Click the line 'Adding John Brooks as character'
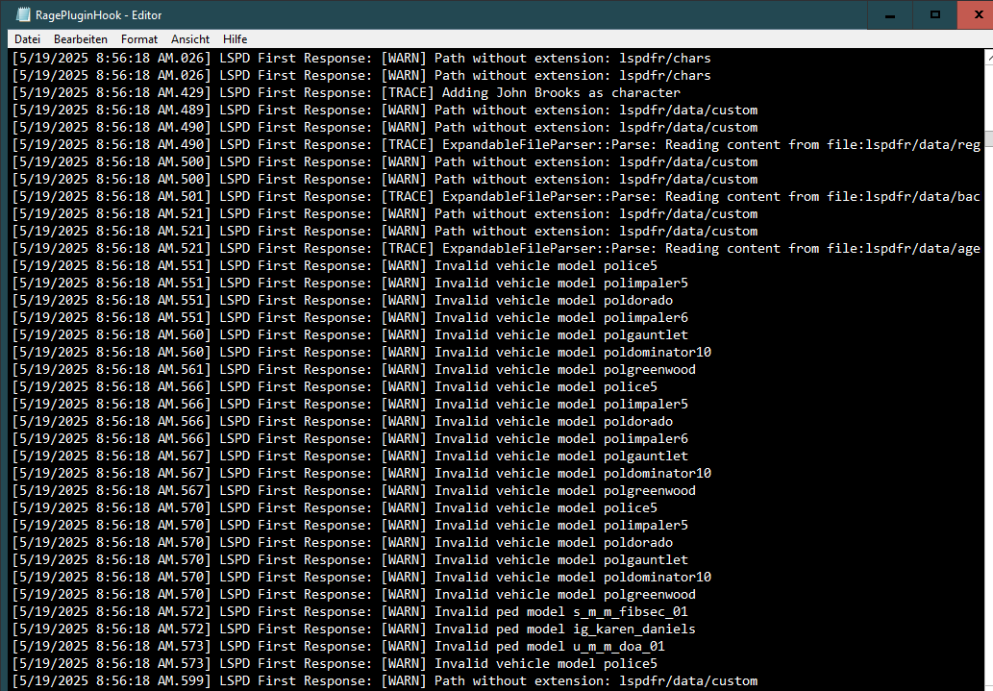 (346, 92)
